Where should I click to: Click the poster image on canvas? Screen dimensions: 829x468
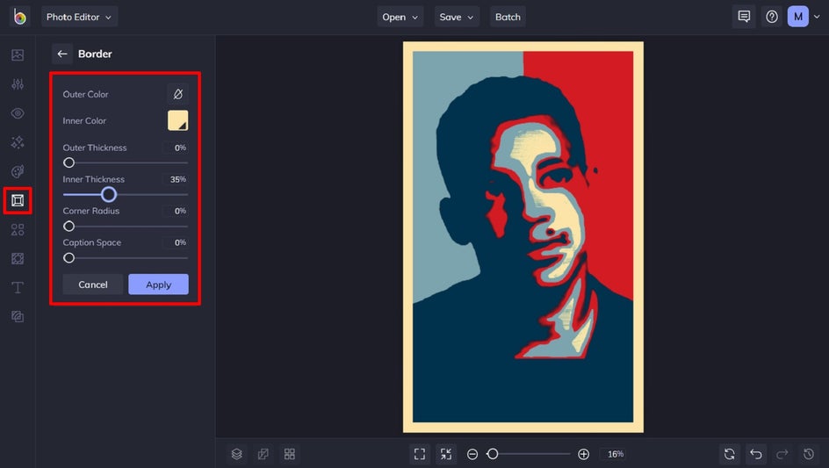tap(523, 237)
